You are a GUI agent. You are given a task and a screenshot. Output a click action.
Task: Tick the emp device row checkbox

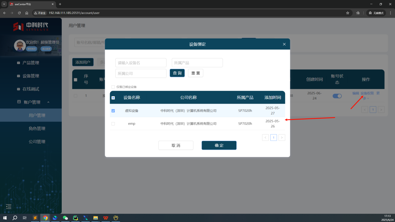coord(113,124)
